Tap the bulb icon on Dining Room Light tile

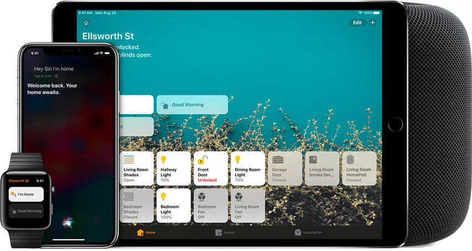pos(238,159)
